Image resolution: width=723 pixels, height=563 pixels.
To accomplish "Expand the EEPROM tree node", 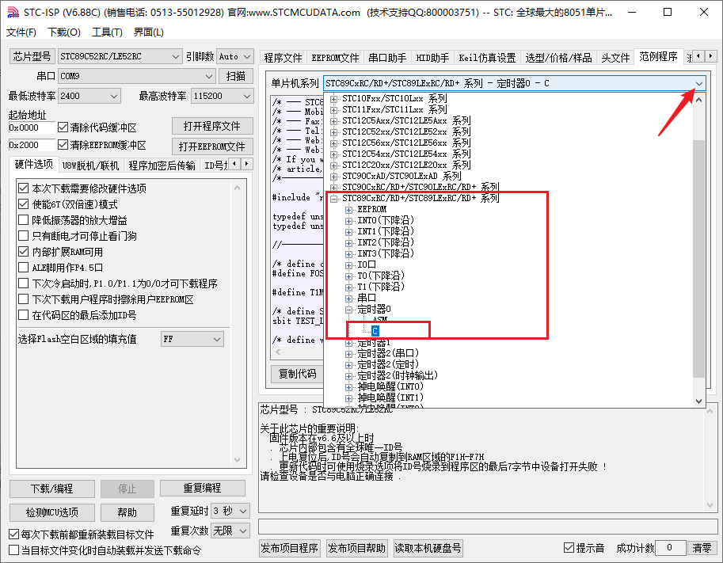I will [348, 210].
